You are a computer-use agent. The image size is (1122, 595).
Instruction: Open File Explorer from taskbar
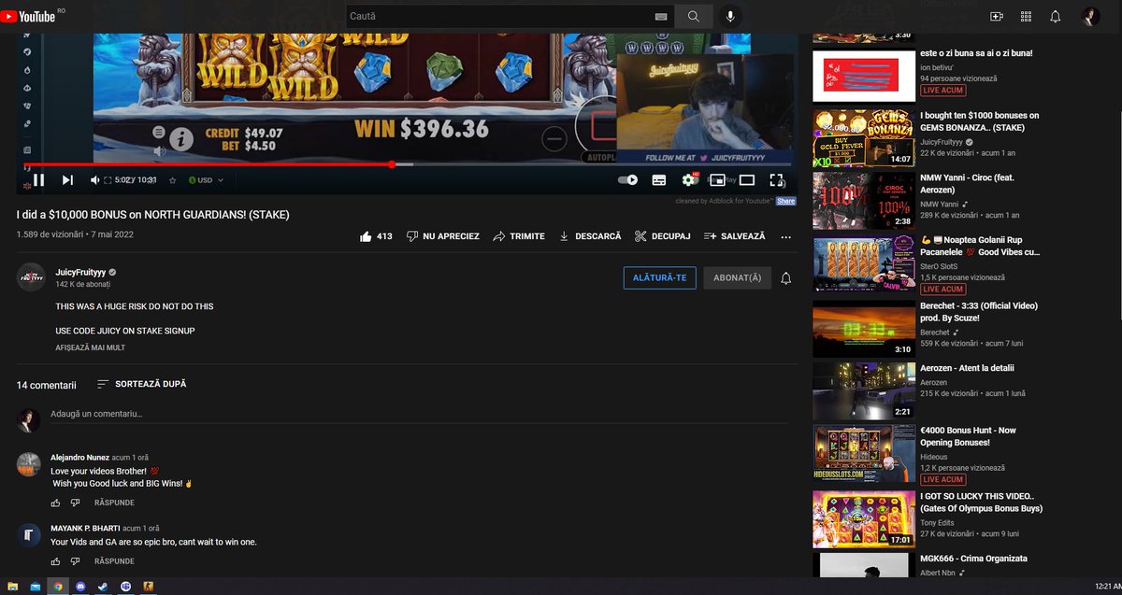click(x=13, y=587)
